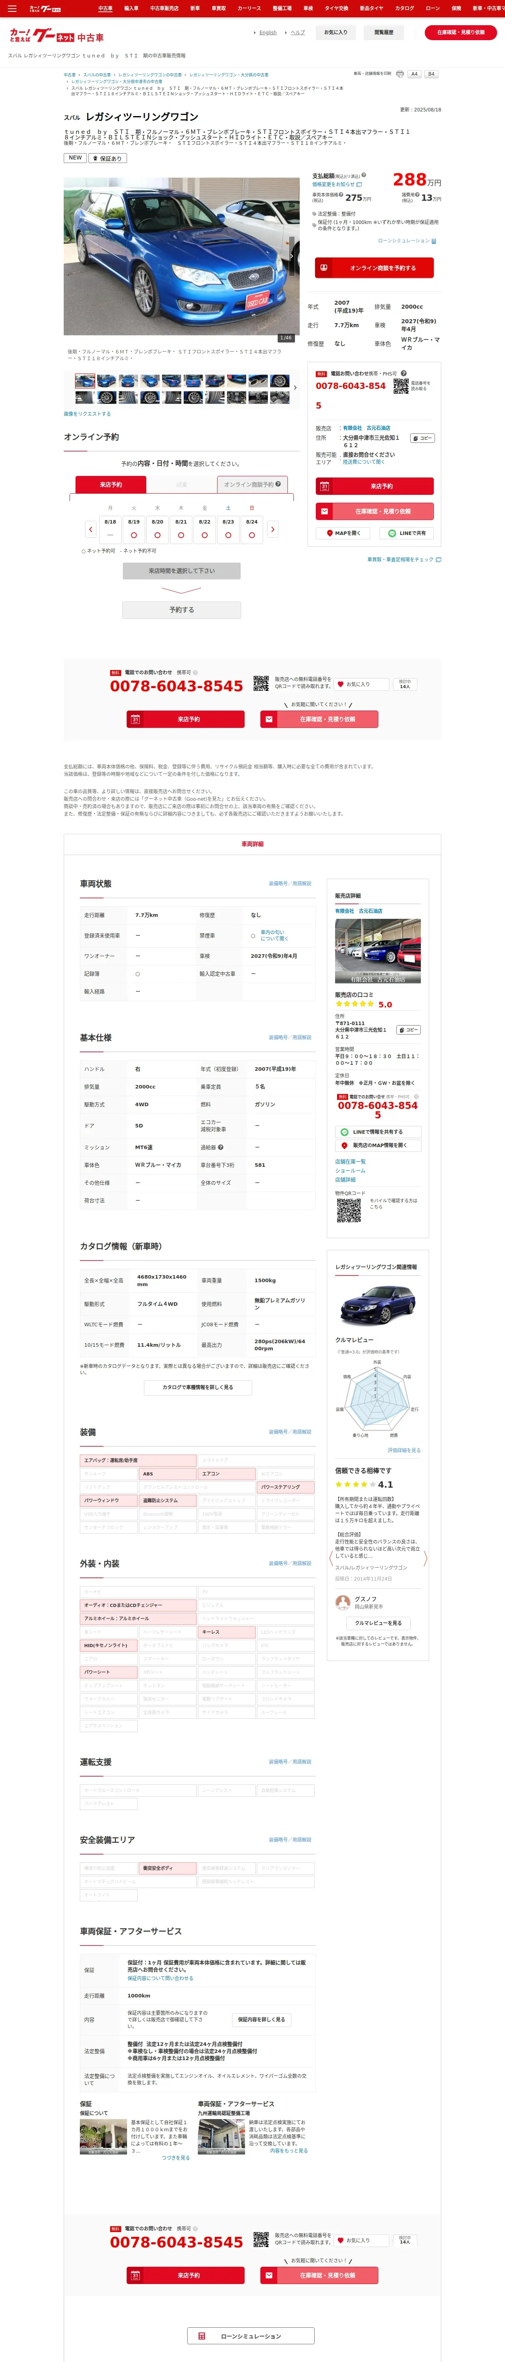
Task: Select the 来店予約 reservation tab
Action: coord(111,484)
